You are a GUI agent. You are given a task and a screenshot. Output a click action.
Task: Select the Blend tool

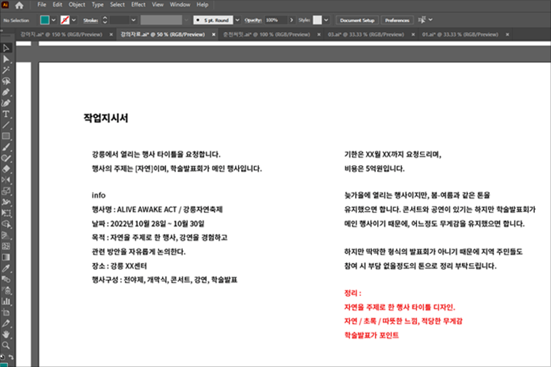(x=6, y=279)
